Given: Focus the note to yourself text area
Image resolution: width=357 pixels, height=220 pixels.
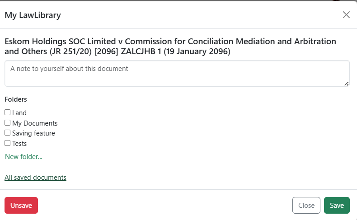Looking at the screenshot, I should 177,74.
